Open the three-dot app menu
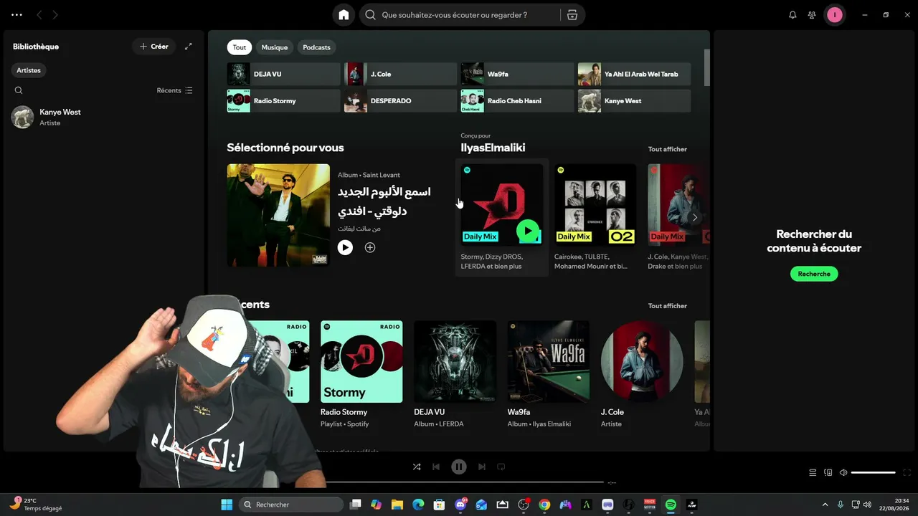This screenshot has width=918, height=516. pyautogui.click(x=16, y=15)
